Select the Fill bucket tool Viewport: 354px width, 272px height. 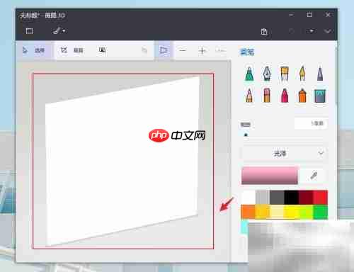[320, 96]
